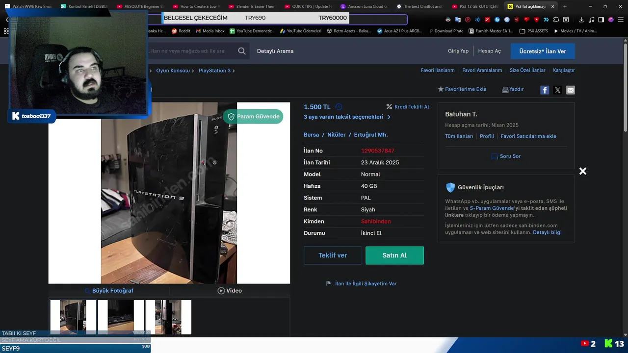Click the Oyun Konsolu breadcrumb
Screen dimensions: 628x353
coord(173,71)
